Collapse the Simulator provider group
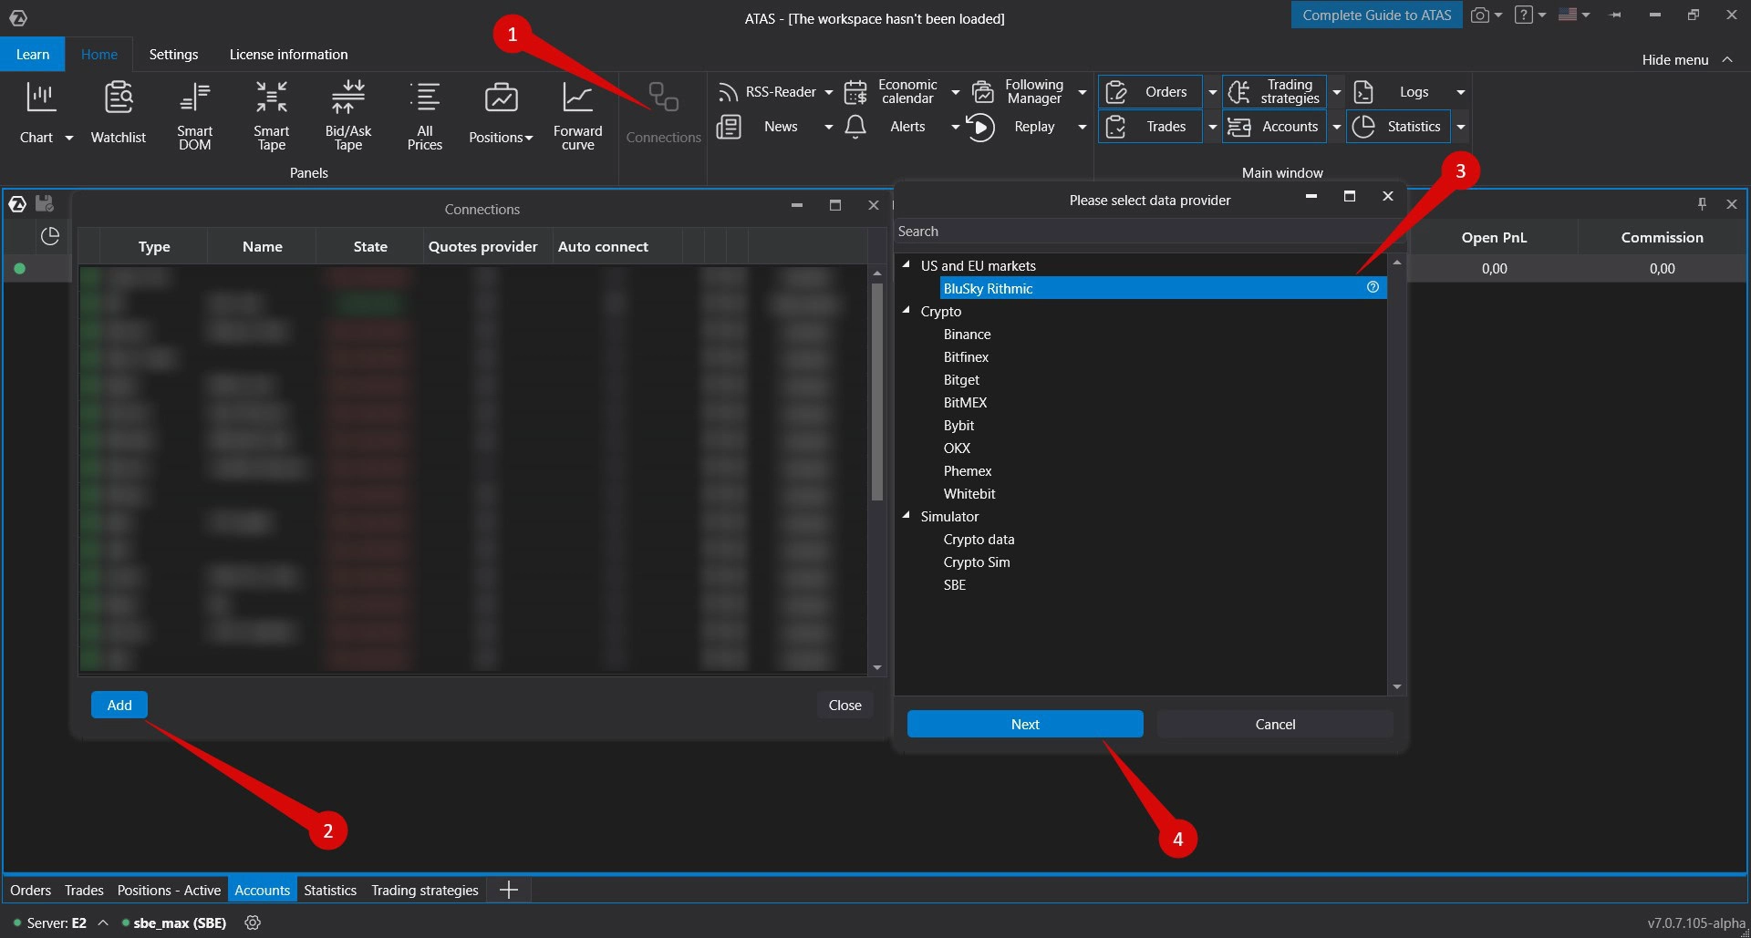 coord(907,516)
